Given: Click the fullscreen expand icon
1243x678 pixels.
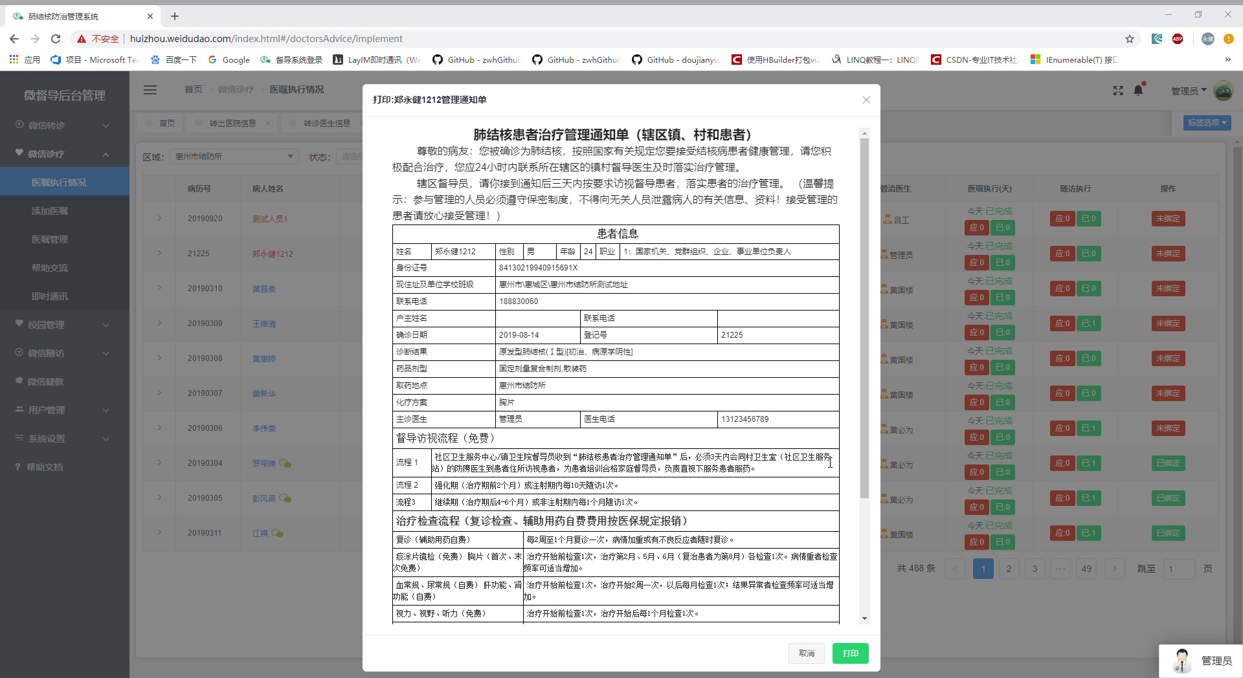Looking at the screenshot, I should pyautogui.click(x=1118, y=91).
